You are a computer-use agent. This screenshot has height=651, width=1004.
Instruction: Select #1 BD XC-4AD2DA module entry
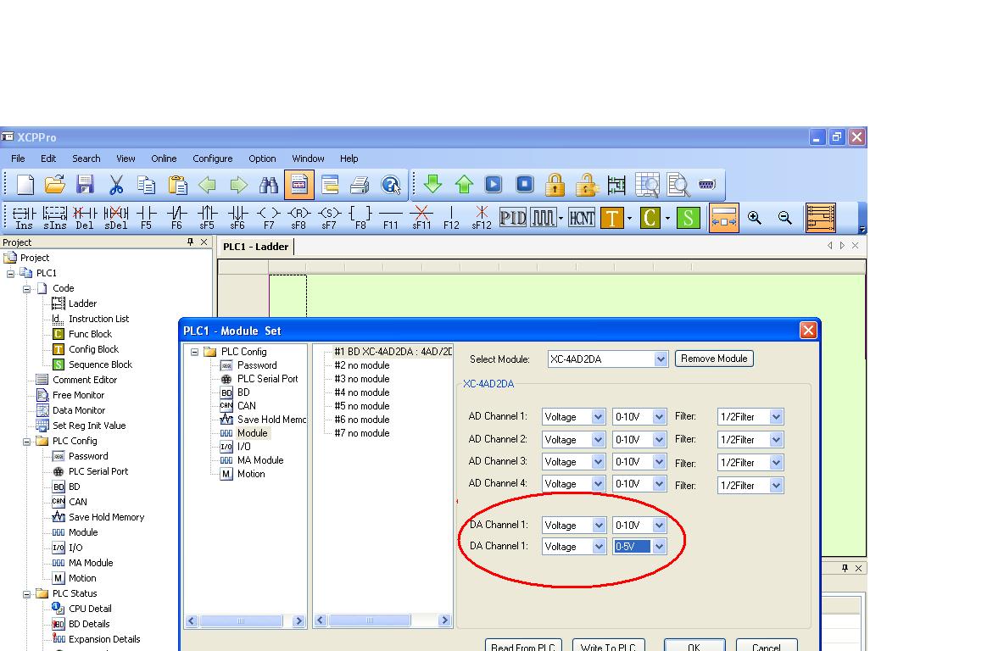pos(393,352)
